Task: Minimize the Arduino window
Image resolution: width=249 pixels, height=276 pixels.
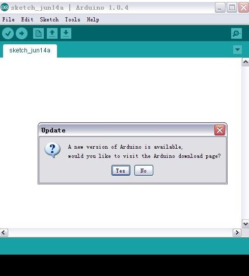Action: coord(220,8)
